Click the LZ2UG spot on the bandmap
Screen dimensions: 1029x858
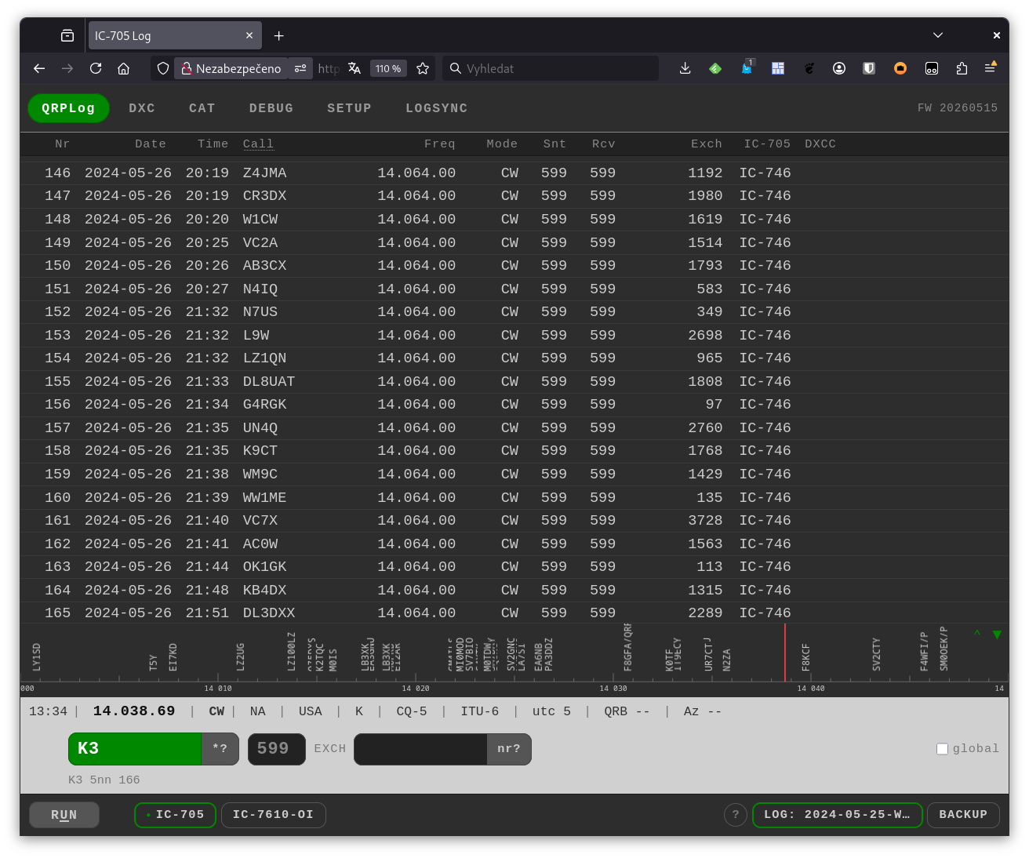click(240, 657)
